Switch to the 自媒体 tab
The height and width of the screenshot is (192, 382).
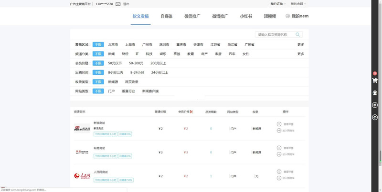pos(167,16)
